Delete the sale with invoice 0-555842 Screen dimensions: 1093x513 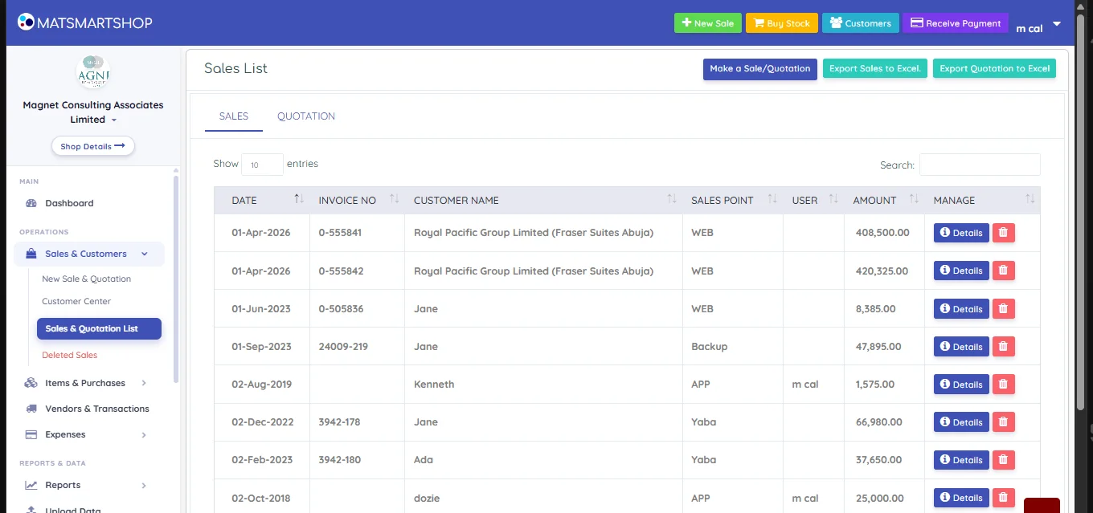1003,271
